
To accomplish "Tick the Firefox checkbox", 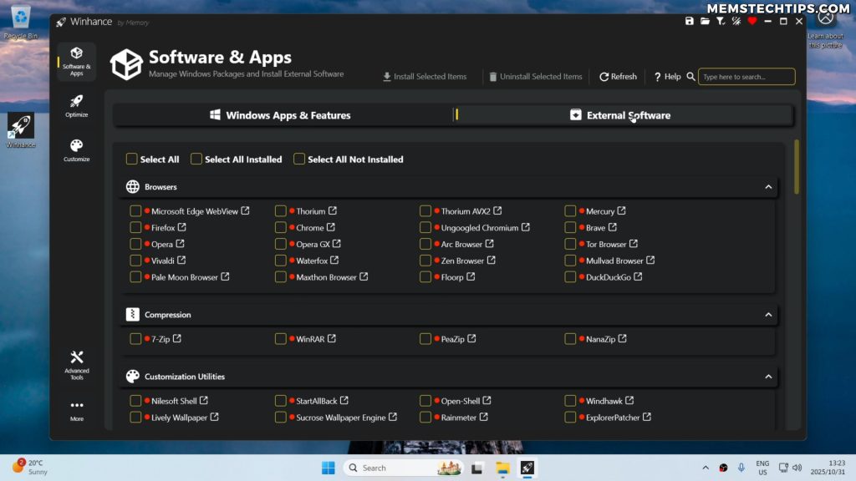I will [x=135, y=227].
